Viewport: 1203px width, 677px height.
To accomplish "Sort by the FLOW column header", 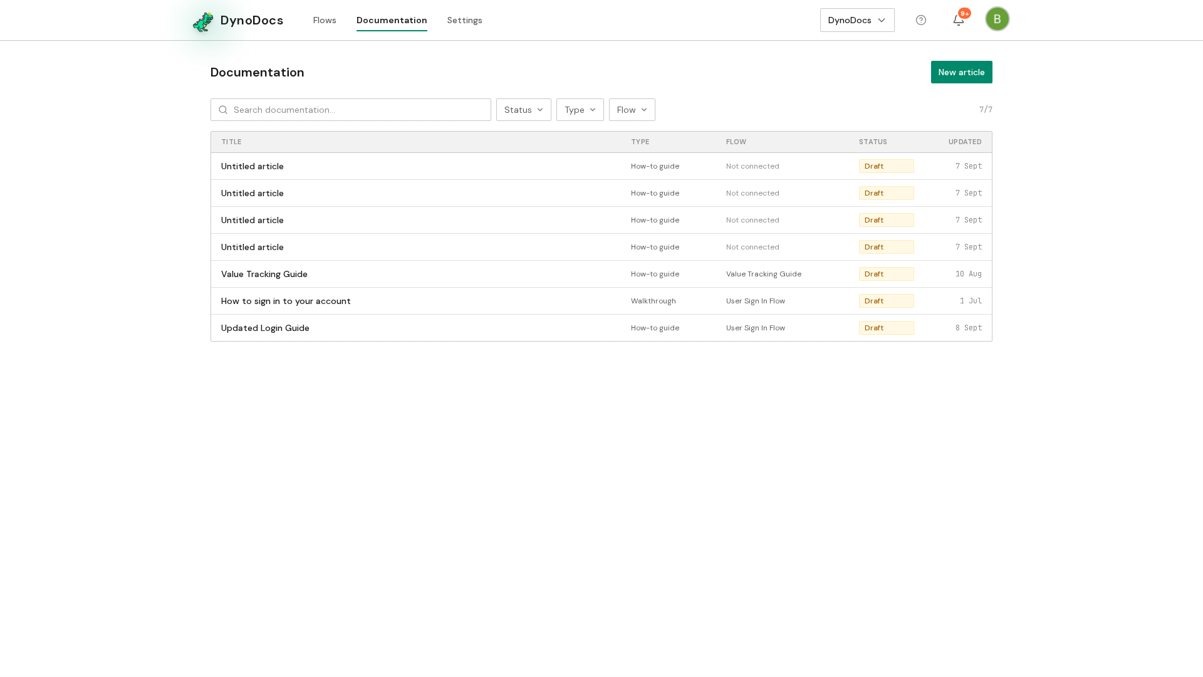I will pos(736,142).
